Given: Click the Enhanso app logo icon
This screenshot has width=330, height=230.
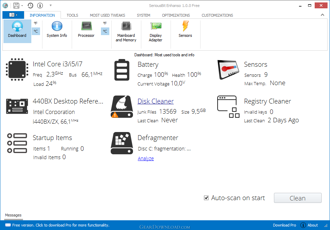Looking at the screenshot, I should coord(5,6).
